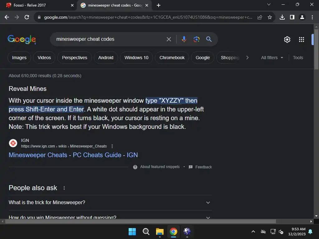Image resolution: width=319 pixels, height=239 pixels.
Task: Open search Tools
Action: (298, 58)
